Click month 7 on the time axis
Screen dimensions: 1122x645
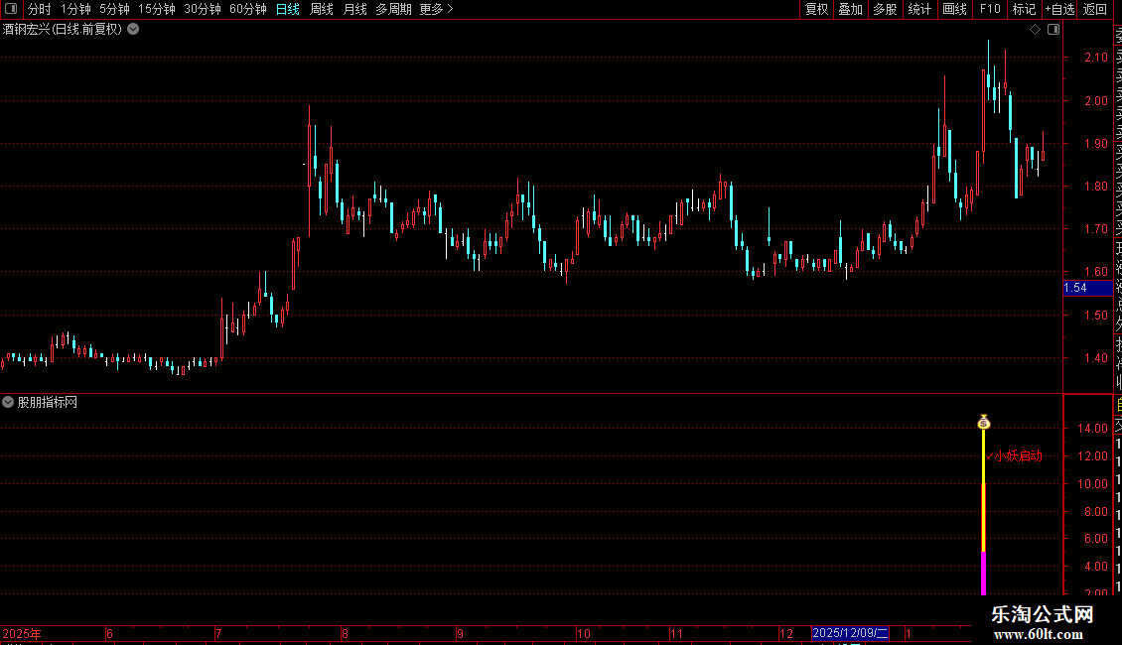pos(218,633)
